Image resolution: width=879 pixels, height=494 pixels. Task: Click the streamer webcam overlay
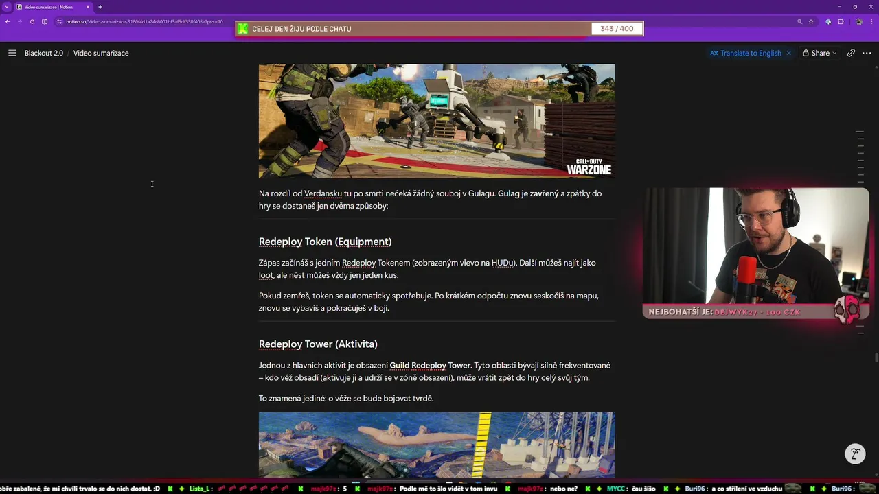pos(755,246)
